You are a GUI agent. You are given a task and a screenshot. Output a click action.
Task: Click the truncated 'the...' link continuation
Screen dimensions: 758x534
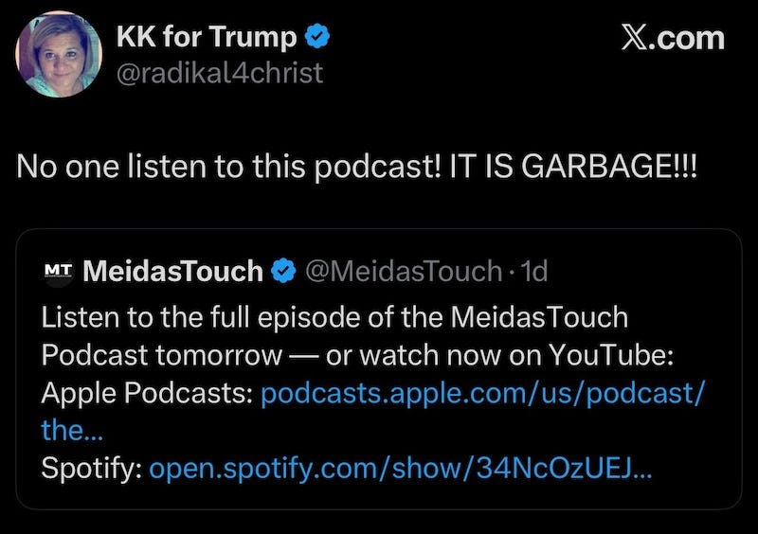(x=72, y=430)
